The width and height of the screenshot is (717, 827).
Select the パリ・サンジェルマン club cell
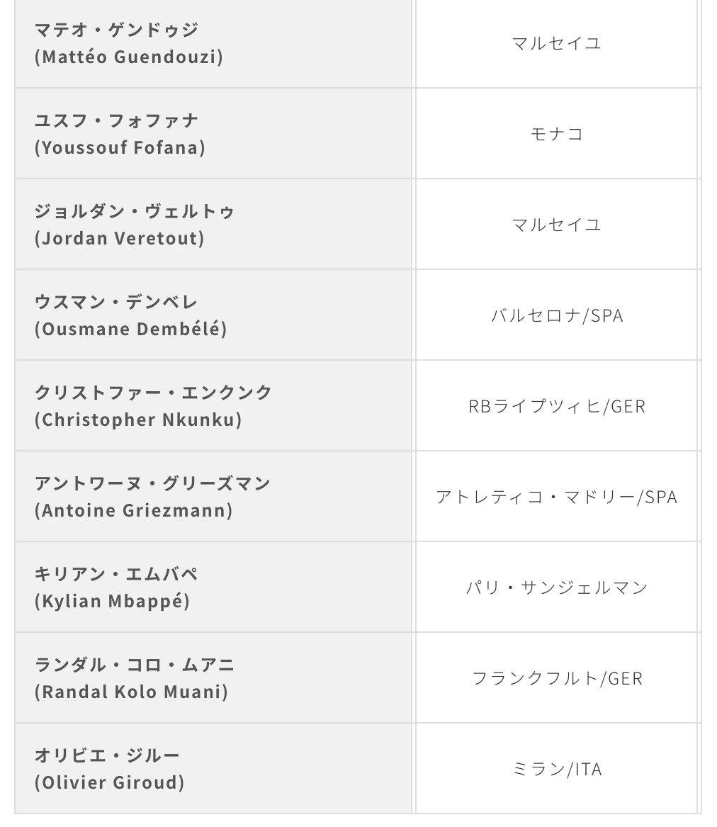556,587
